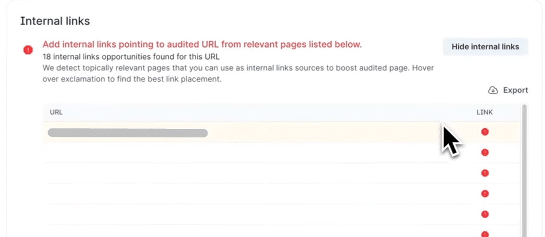Image resolution: width=545 pixels, height=237 pixels.
Task: Click the red alert icon beside the heading
Action: coord(28,50)
